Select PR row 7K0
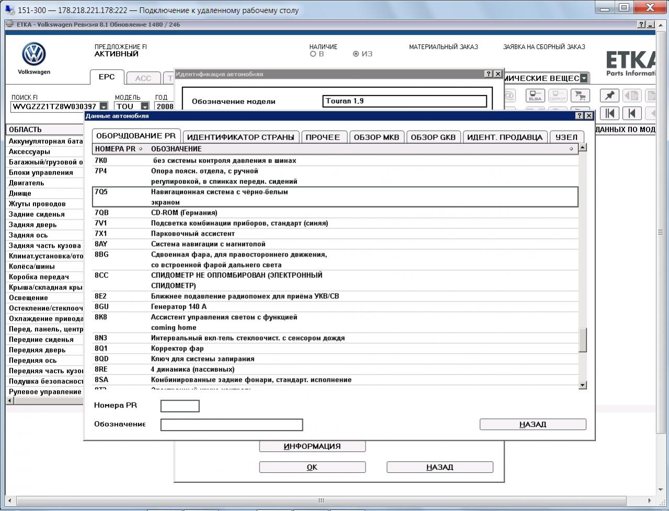The height and width of the screenshot is (511, 669). tap(335, 160)
